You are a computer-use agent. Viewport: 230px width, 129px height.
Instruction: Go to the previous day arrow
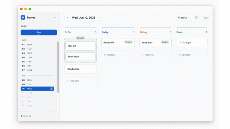(x=67, y=18)
